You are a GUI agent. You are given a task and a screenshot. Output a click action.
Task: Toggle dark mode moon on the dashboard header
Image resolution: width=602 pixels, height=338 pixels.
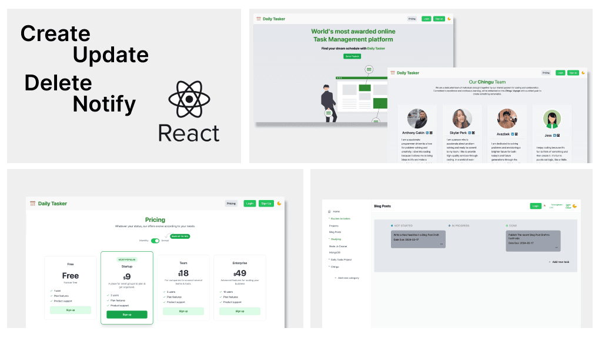tap(574, 206)
